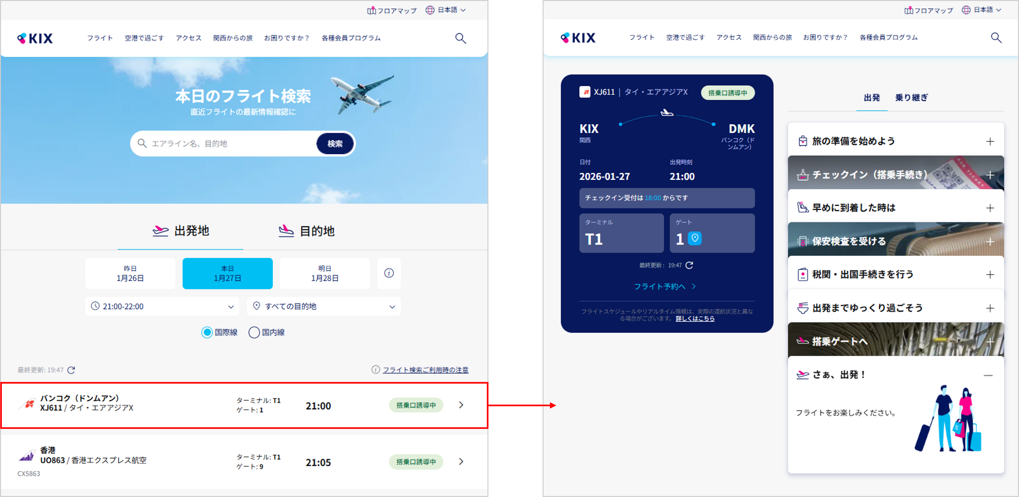Click the KIX logo on left page
Screen dimensions: 1019x497
click(35, 38)
